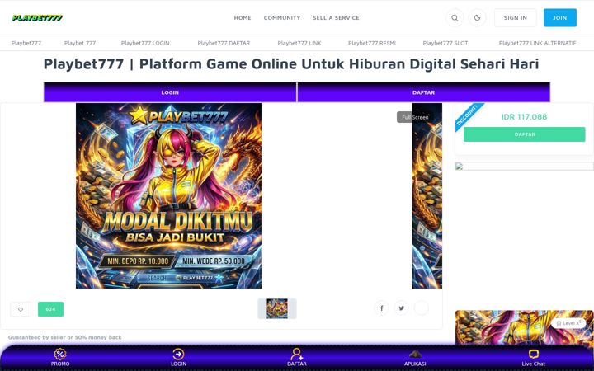The image size is (594, 371).
Task: Click the SIGN IN button
Action: (515, 18)
